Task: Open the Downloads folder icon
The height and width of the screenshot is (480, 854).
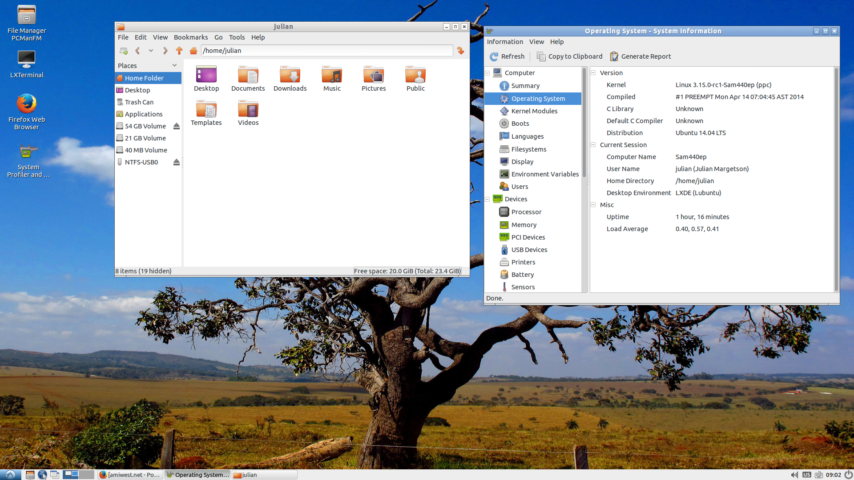Action: pyautogui.click(x=290, y=75)
